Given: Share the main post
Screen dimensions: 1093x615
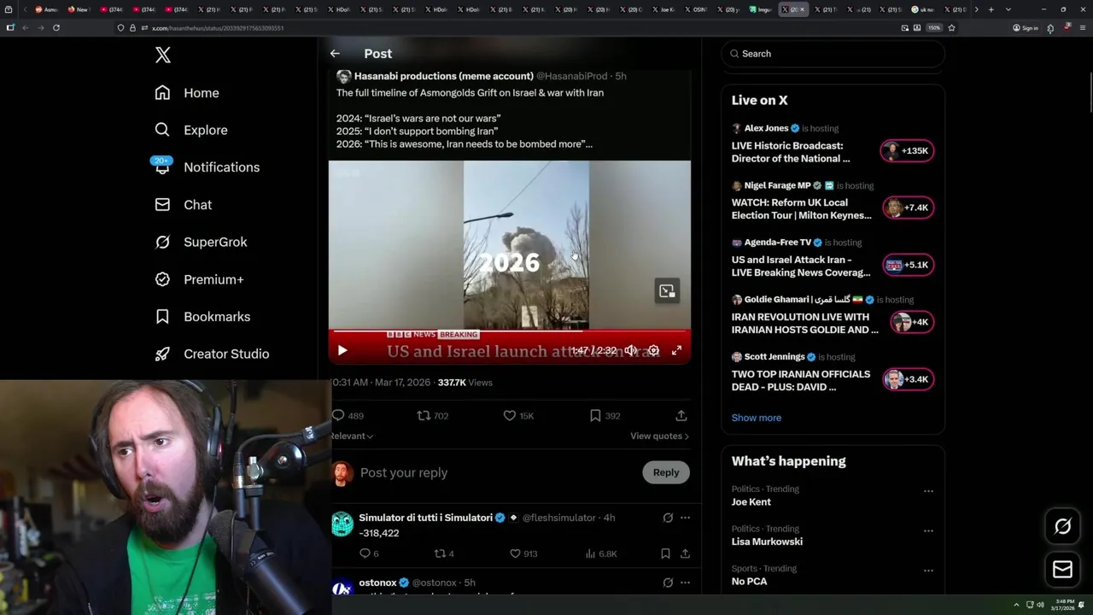Looking at the screenshot, I should 681,416.
